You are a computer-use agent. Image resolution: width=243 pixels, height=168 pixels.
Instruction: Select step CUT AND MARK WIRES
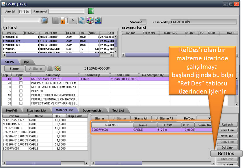click(114, 79)
